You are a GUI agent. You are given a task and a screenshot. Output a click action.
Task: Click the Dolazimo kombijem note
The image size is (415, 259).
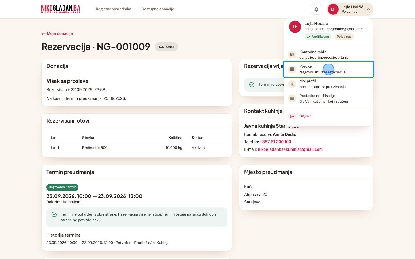(64, 202)
